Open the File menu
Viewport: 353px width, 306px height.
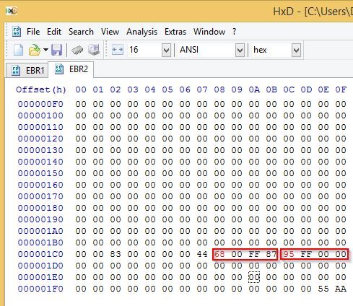[x=33, y=32]
